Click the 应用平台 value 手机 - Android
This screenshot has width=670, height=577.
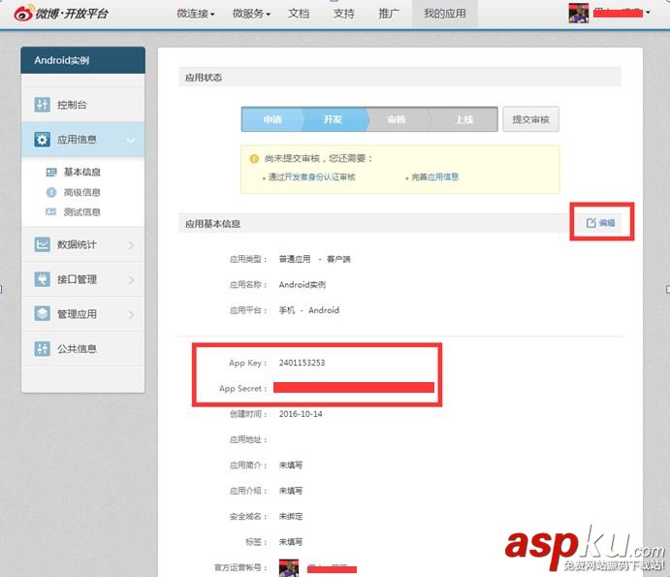point(309,310)
